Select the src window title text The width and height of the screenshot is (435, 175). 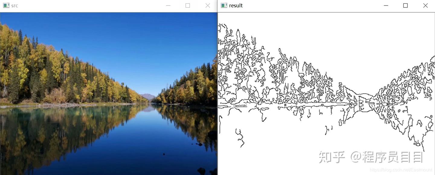click(14, 6)
